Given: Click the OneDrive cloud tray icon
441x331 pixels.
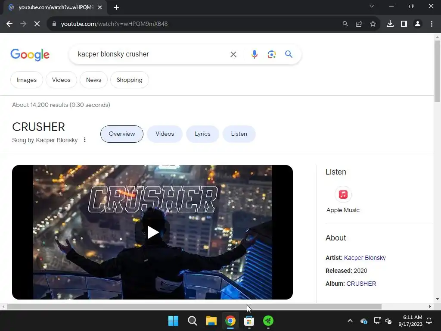Looking at the screenshot, I should point(363,321).
